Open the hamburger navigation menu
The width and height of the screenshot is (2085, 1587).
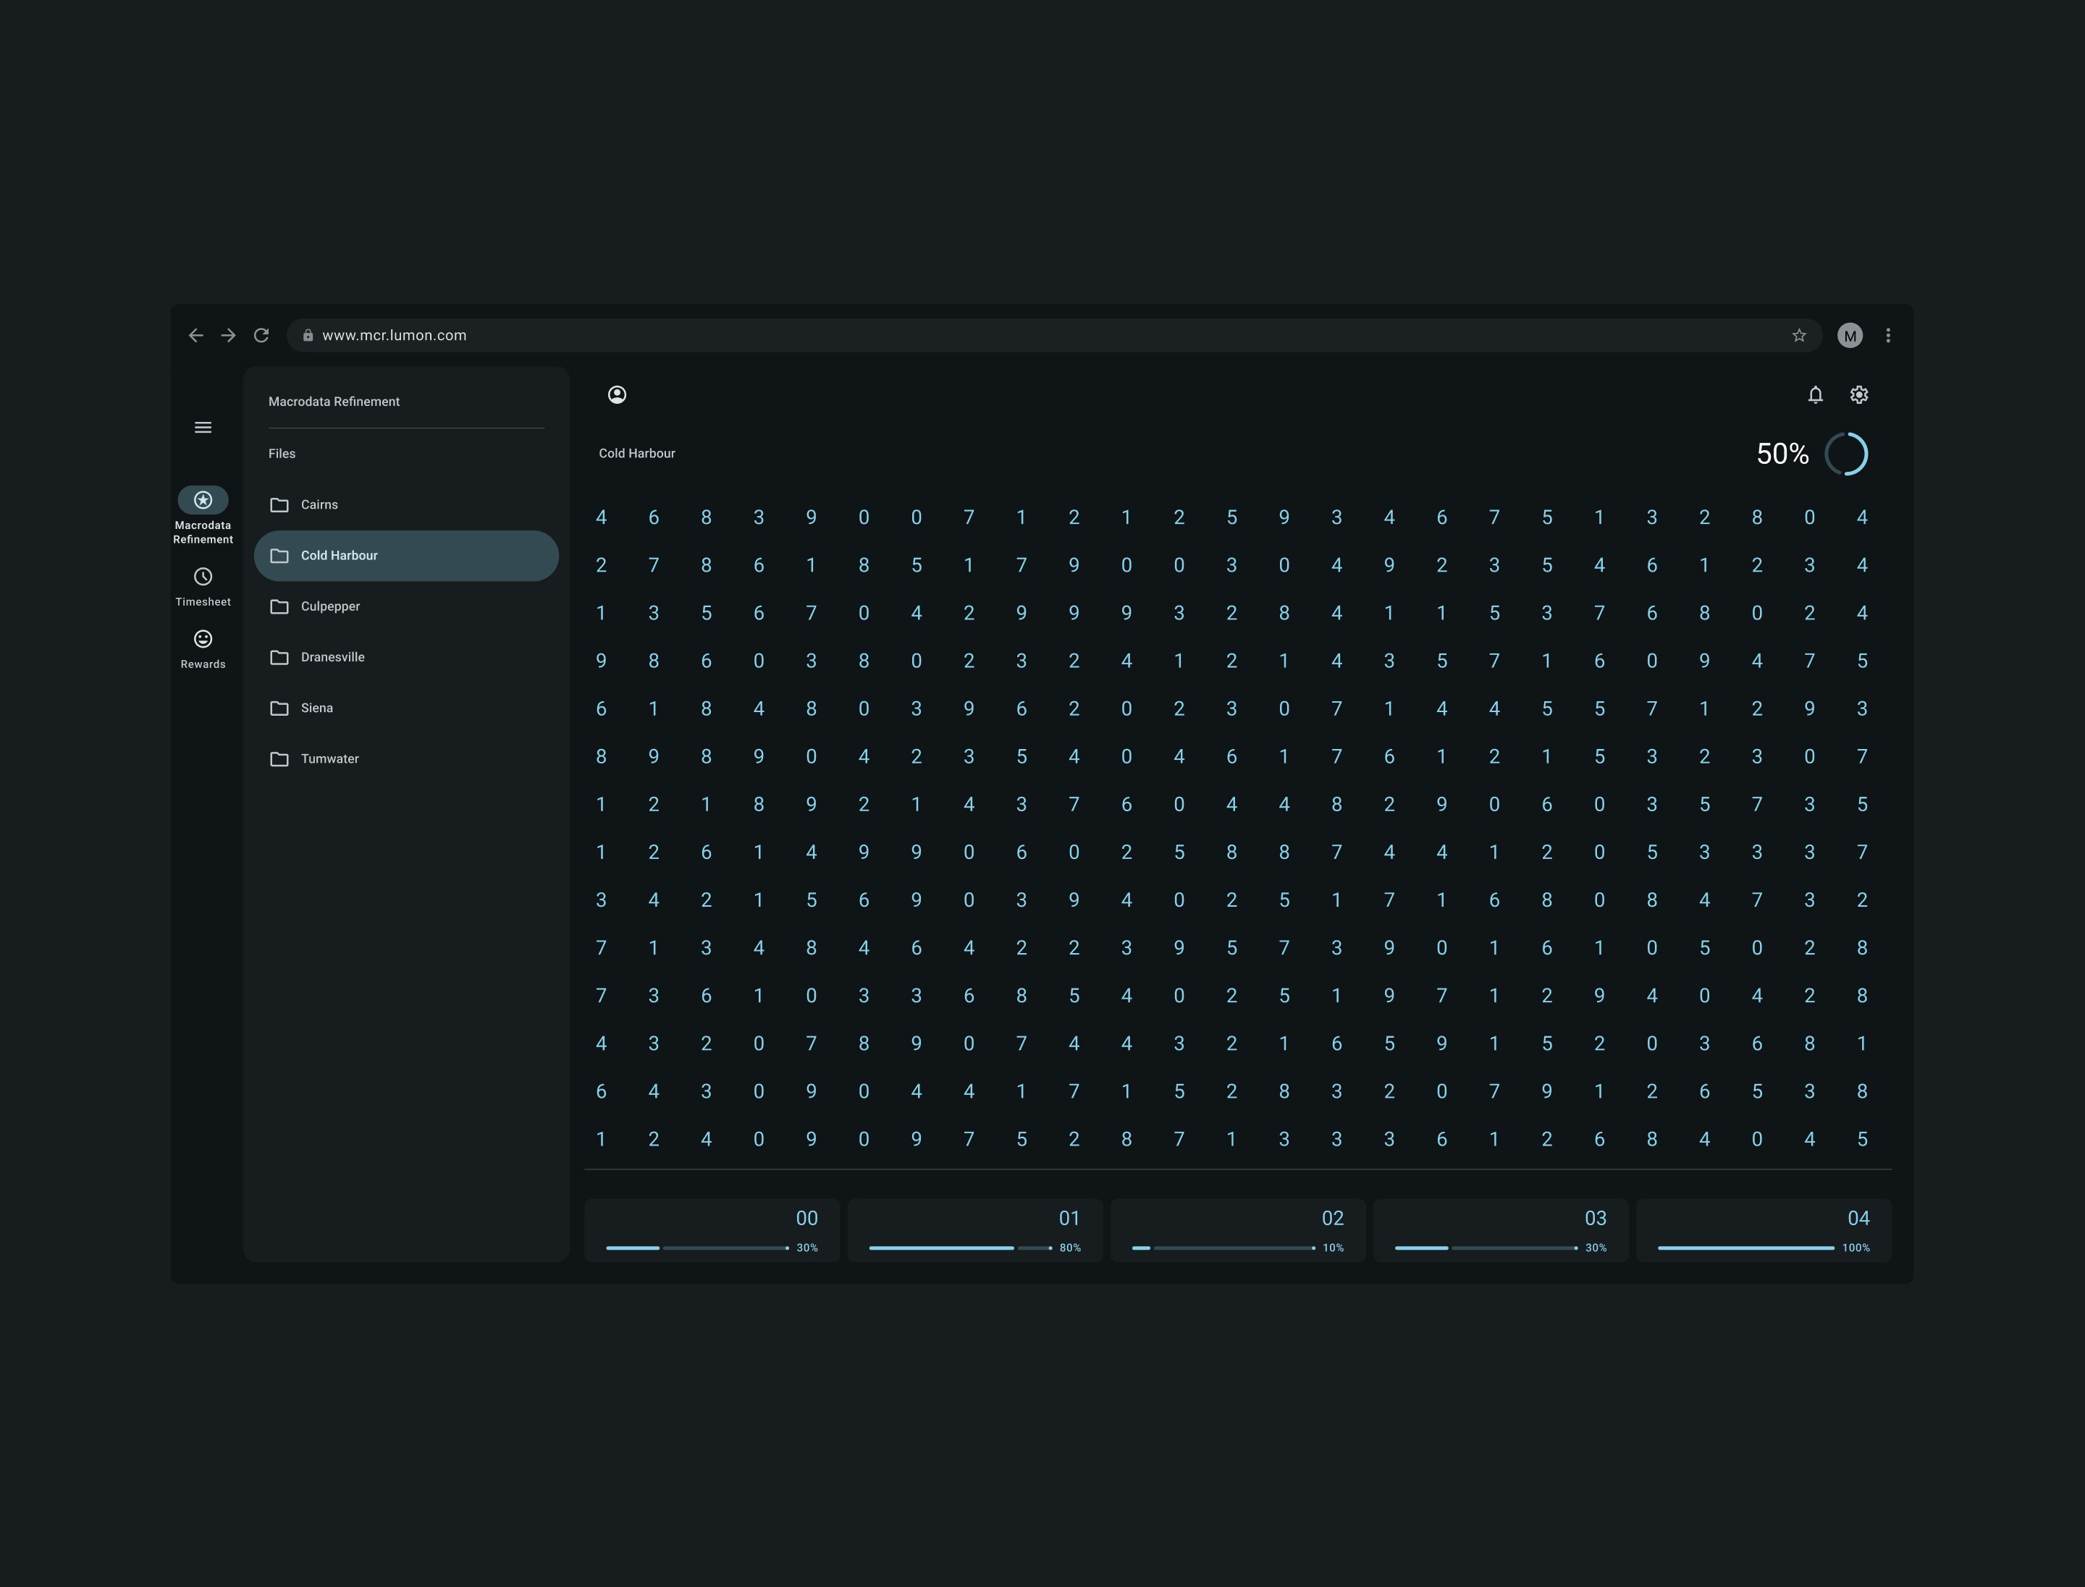coord(202,428)
